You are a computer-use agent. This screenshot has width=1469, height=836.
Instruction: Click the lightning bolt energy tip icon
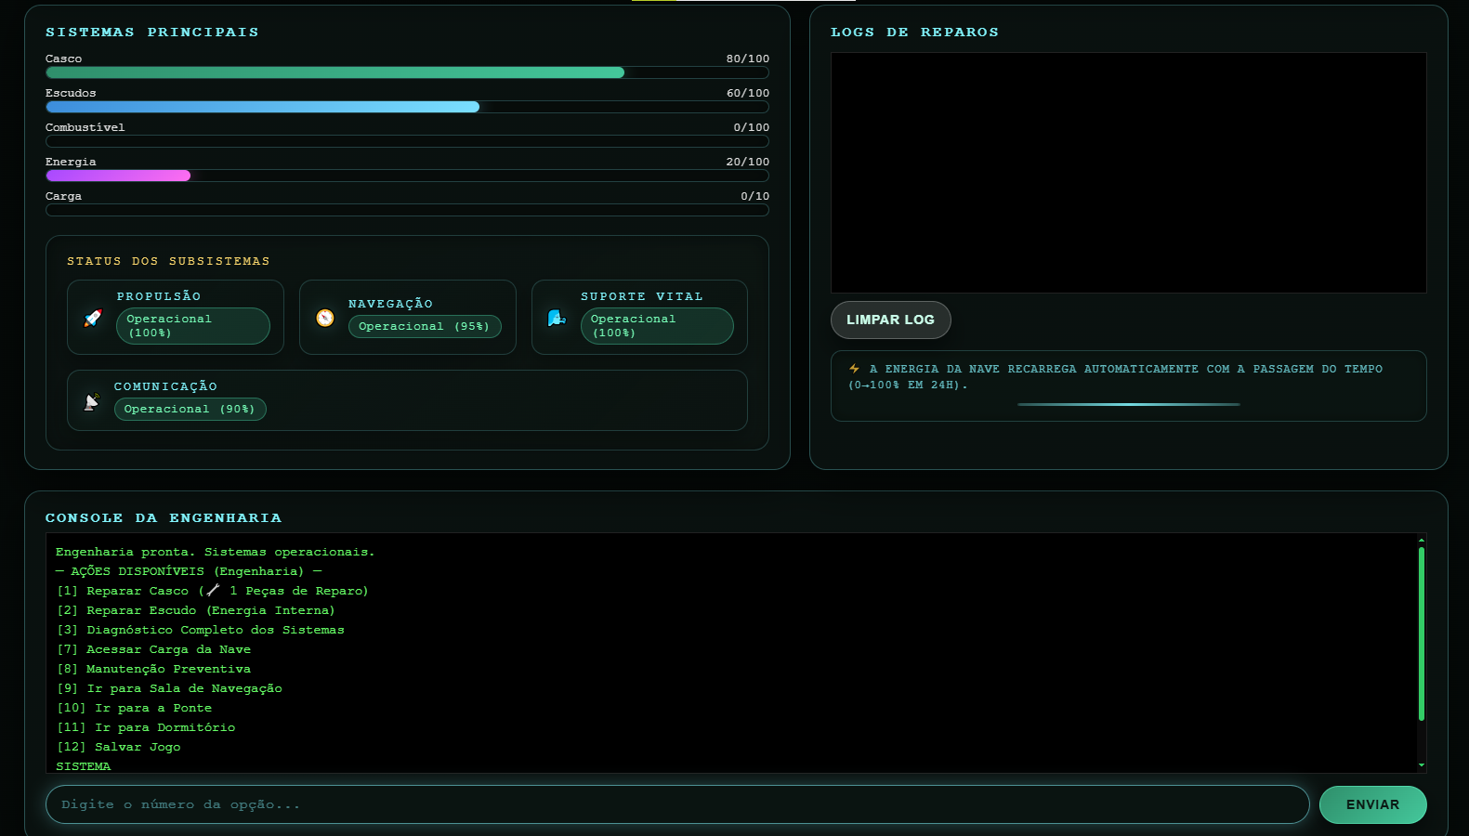click(x=854, y=369)
